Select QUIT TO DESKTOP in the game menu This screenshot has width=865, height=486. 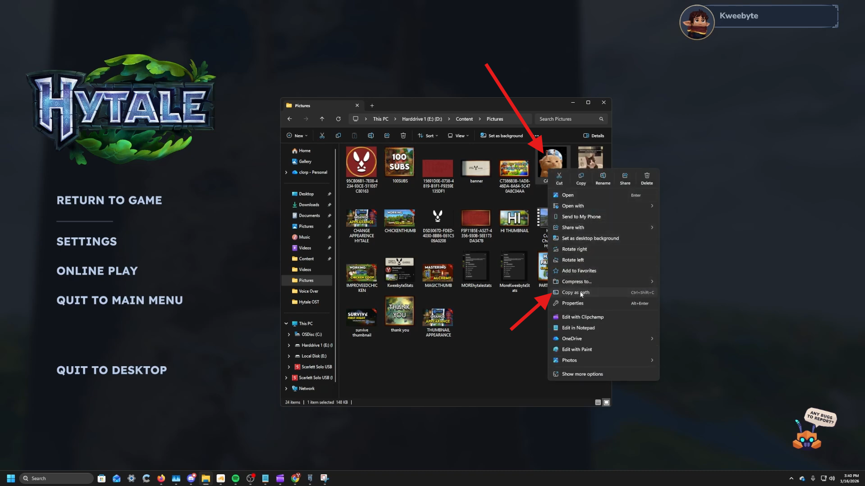[x=111, y=370]
